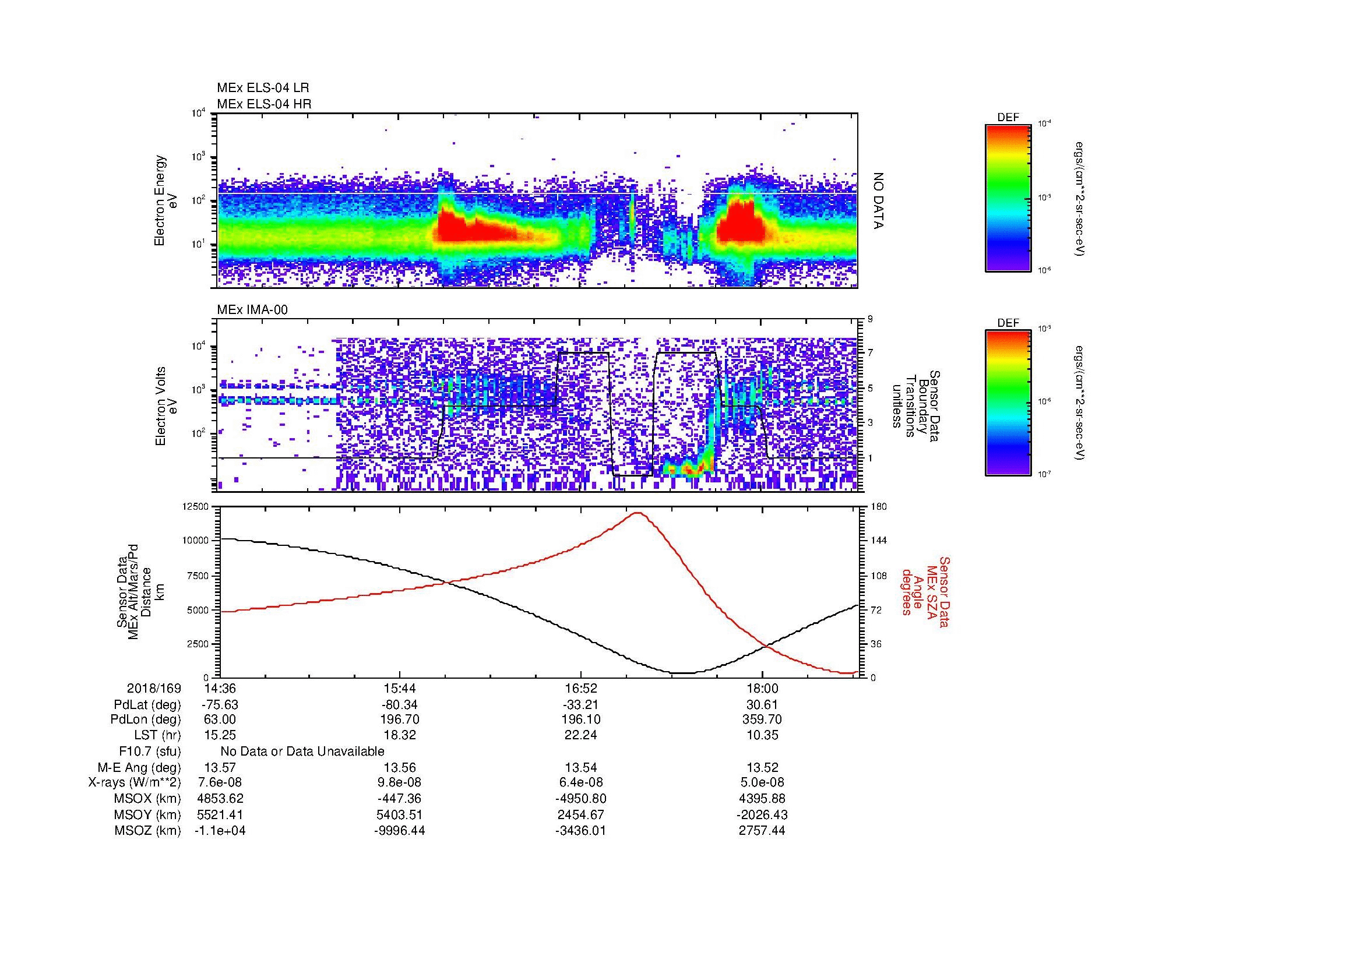The width and height of the screenshot is (1363, 963).
Task: Click MSOZ value -9996.44
Action: point(400,831)
